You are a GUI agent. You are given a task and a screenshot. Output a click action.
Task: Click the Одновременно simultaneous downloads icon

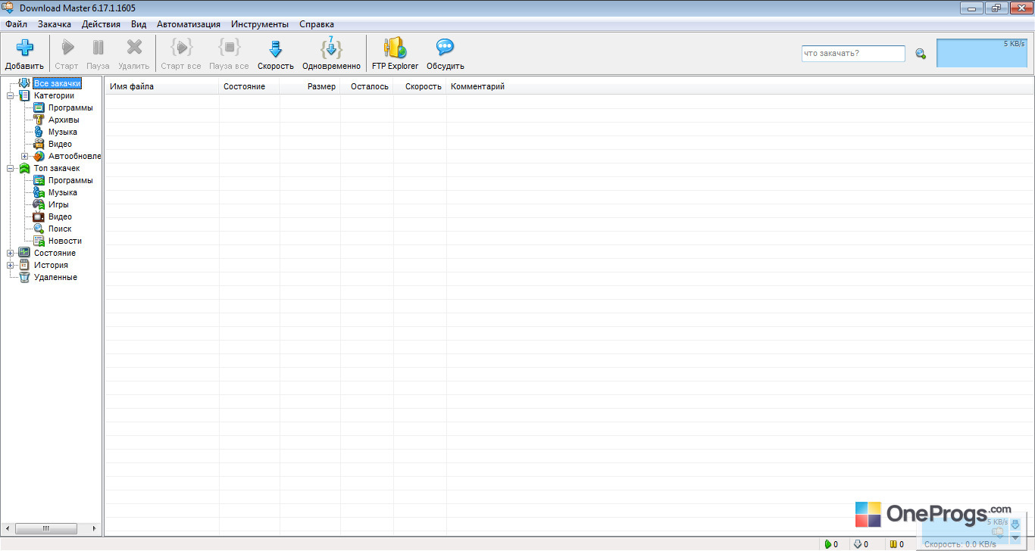(331, 48)
